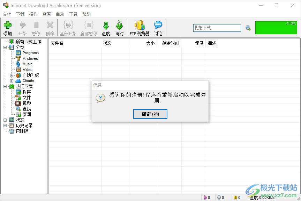Select 文件 under 热门下载

point(27,98)
